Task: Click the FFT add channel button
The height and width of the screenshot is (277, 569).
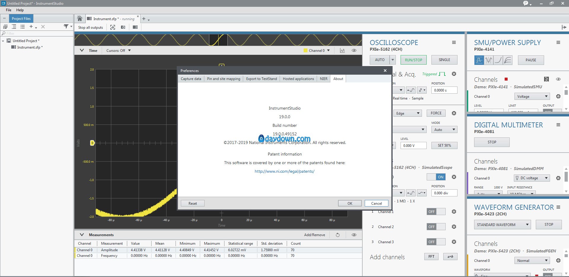Action: pos(431,257)
